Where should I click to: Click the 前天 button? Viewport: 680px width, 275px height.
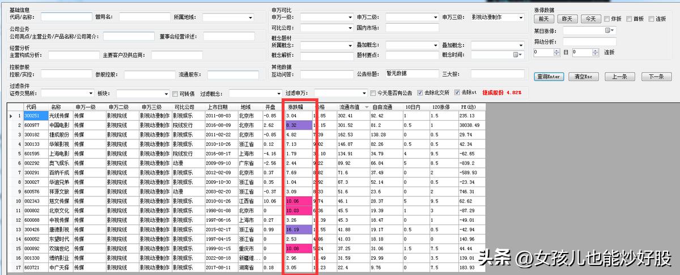tap(543, 19)
